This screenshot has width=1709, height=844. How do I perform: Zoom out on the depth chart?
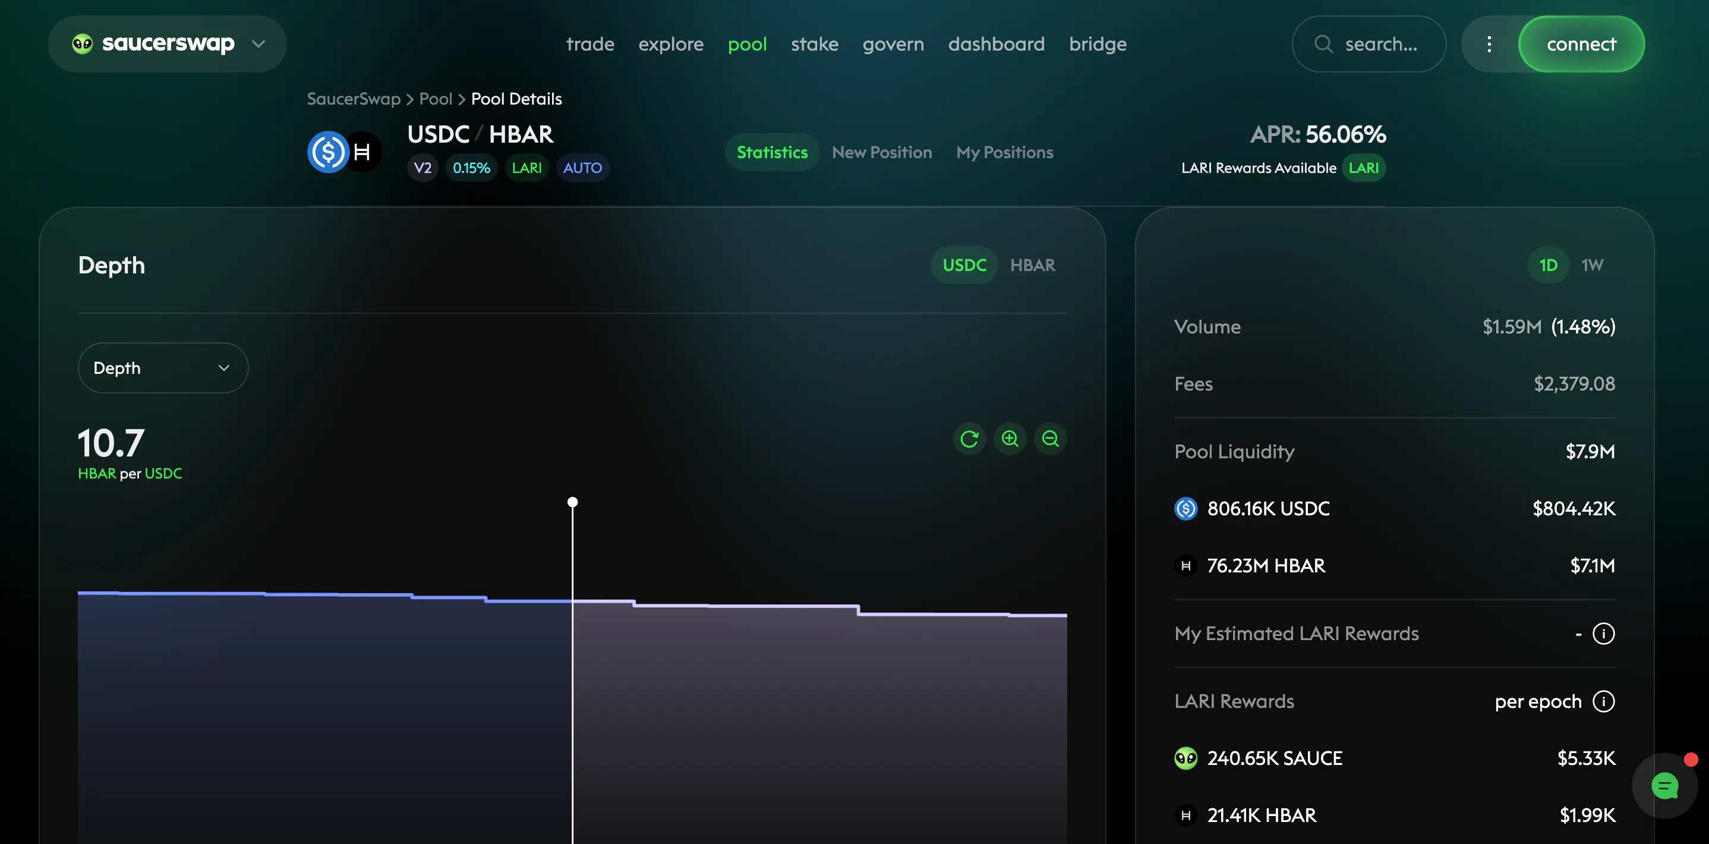pos(1050,439)
